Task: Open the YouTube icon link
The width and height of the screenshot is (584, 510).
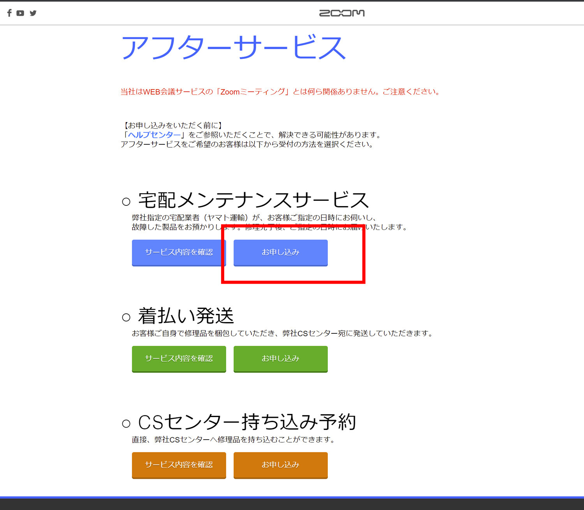Action: pyautogui.click(x=20, y=13)
